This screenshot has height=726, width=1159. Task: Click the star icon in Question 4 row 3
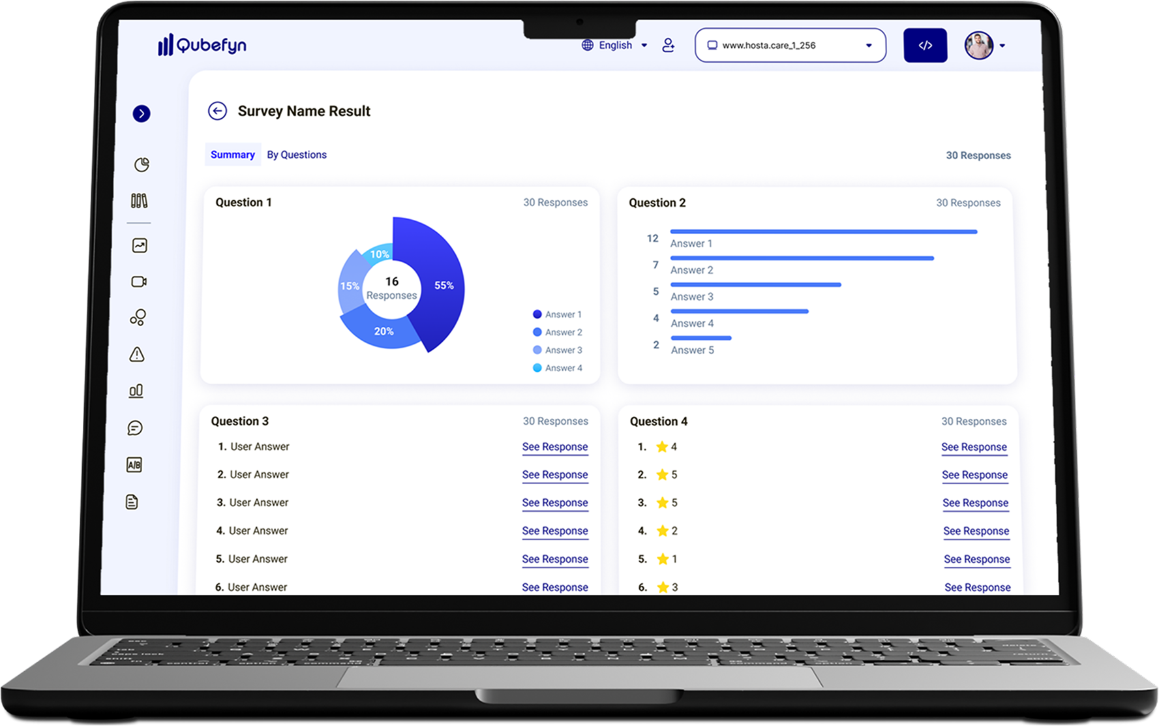[663, 502]
